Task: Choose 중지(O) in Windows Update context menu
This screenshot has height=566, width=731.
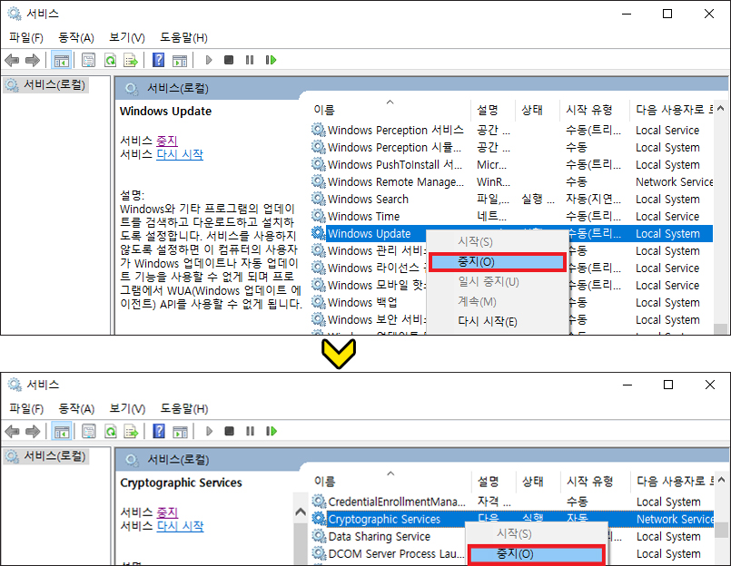Action: 497,262
